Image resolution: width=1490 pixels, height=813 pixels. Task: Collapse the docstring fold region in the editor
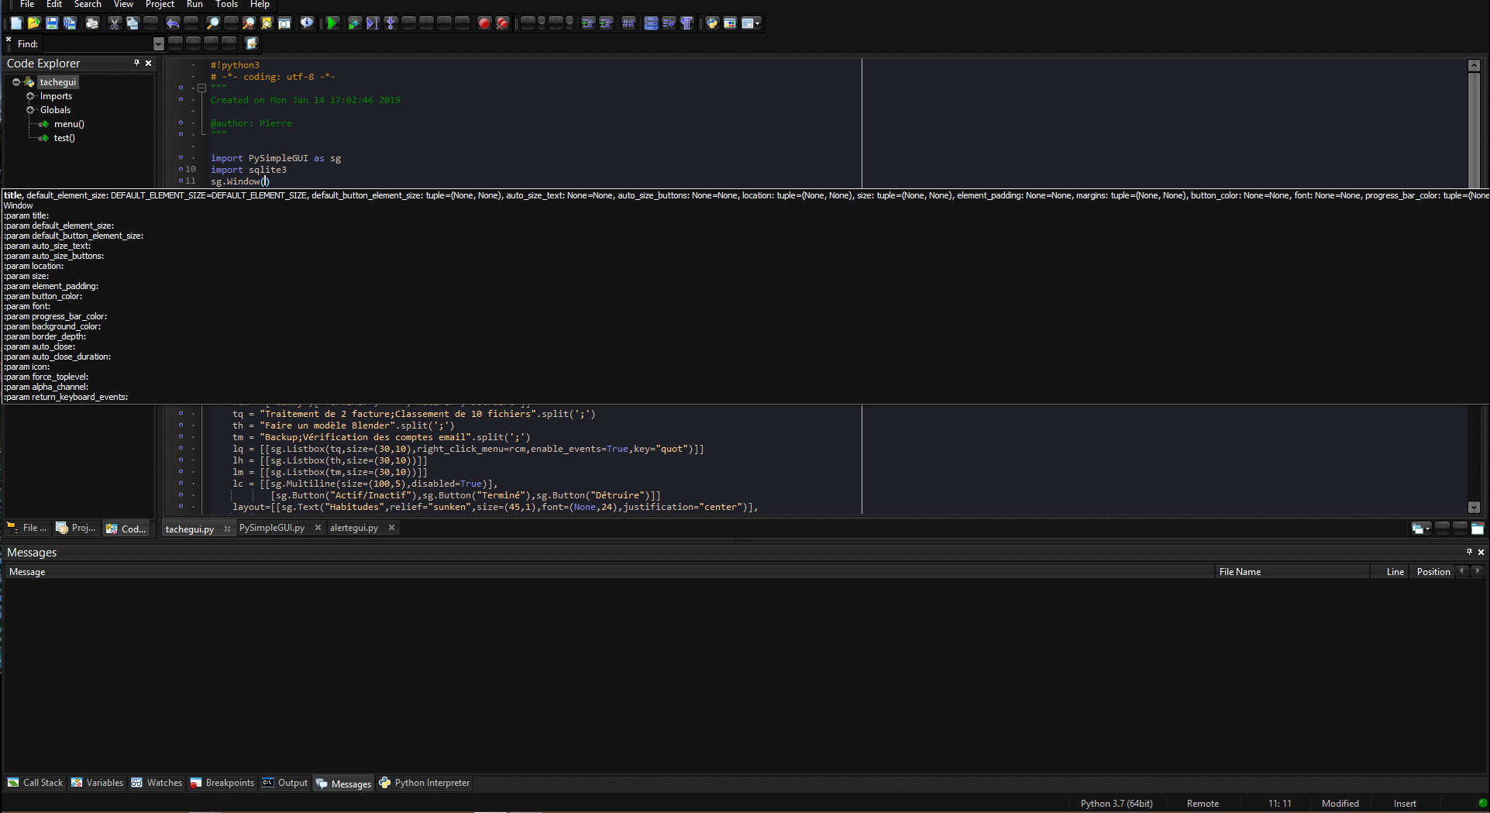pos(201,88)
